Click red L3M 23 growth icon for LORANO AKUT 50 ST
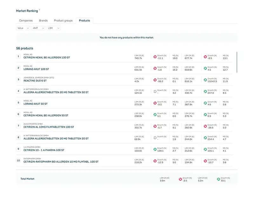The width and height of the screenshot is (254, 198). pyautogui.click(x=155, y=103)
